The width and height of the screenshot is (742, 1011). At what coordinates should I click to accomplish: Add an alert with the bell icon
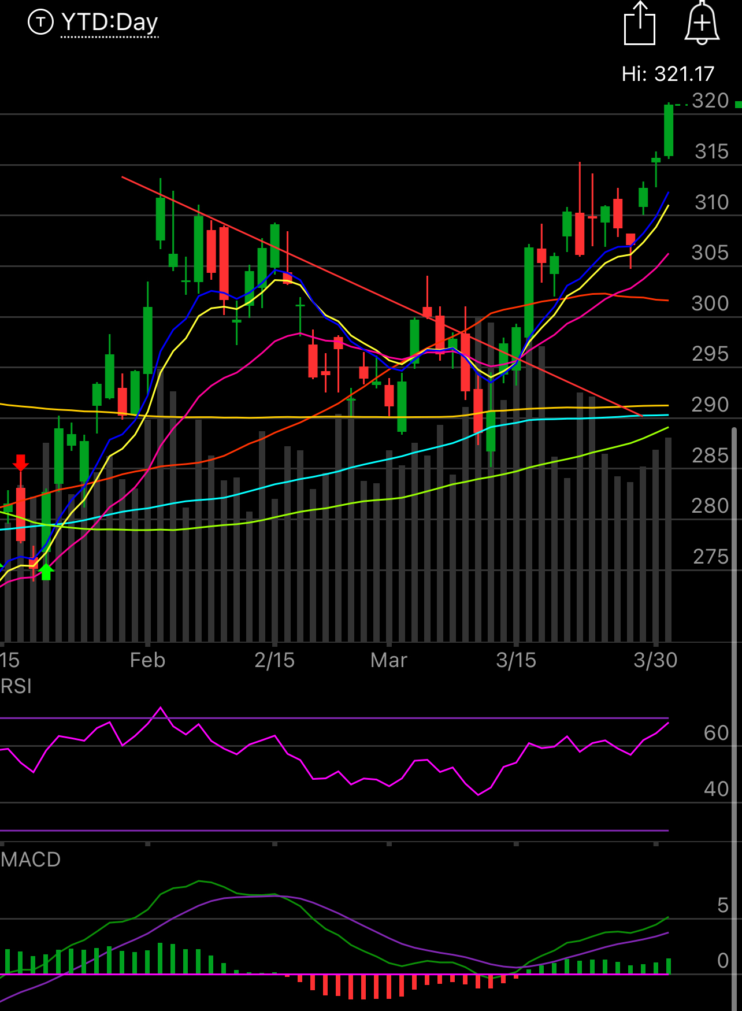702,23
